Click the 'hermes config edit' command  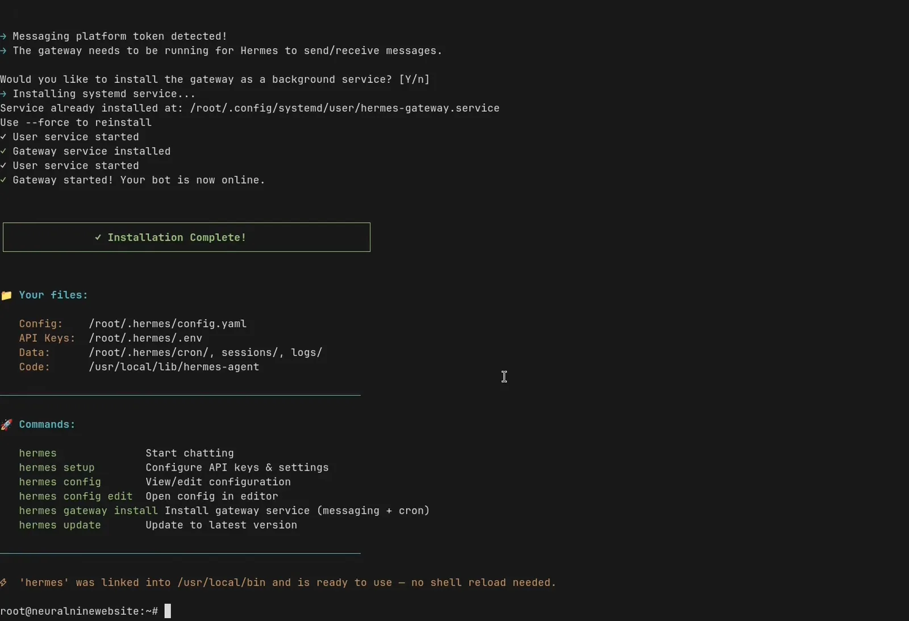point(76,496)
